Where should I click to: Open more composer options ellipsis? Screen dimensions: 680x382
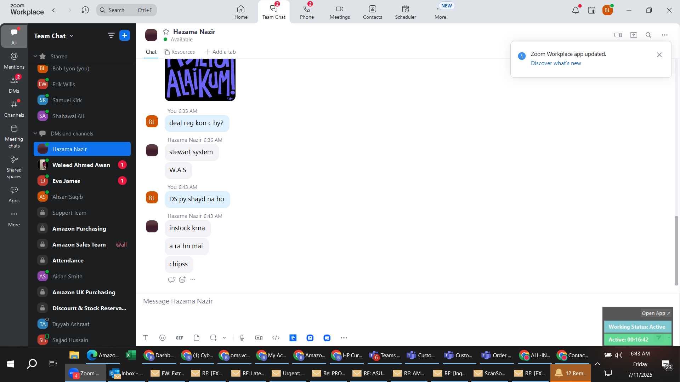coord(344,338)
